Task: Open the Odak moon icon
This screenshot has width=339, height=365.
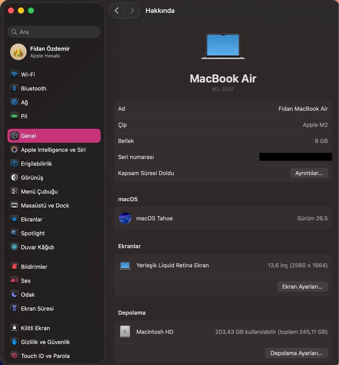Action: (x=14, y=294)
